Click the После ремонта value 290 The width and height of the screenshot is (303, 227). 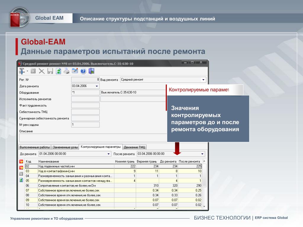pyautogui.click(x=190, y=186)
